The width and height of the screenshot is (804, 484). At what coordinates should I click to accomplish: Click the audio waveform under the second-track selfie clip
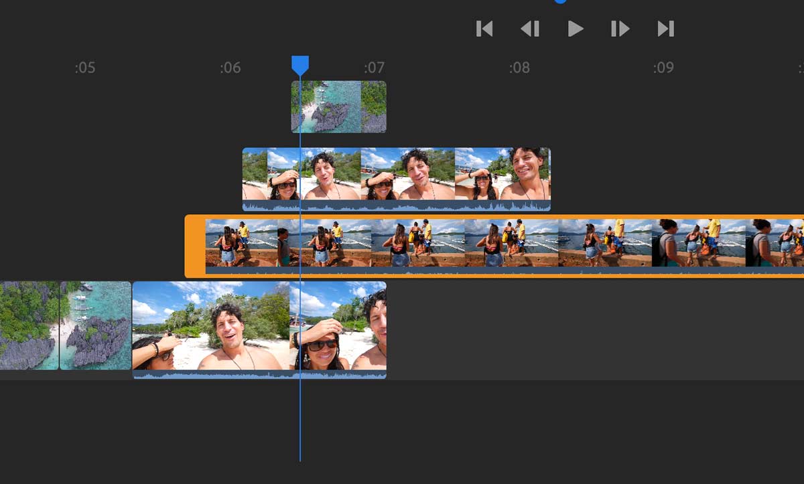point(396,206)
